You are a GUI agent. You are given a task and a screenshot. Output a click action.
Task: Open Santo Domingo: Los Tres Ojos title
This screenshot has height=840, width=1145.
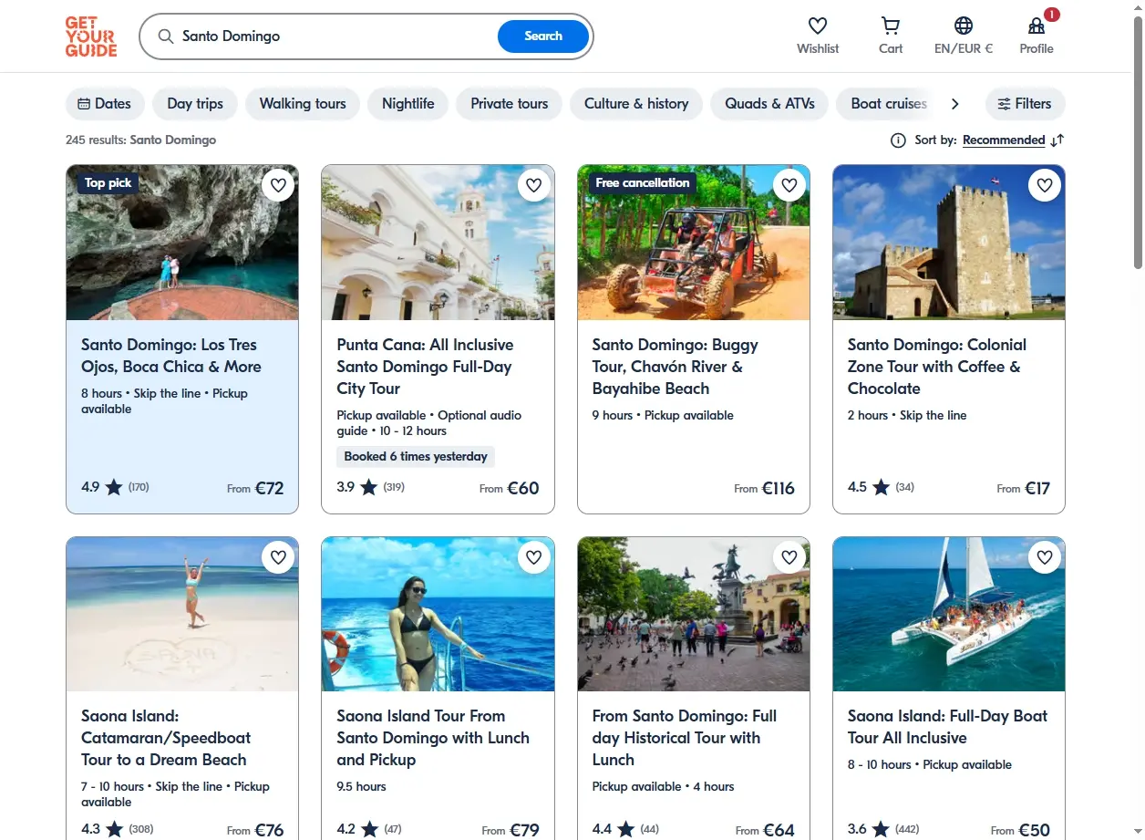(171, 356)
